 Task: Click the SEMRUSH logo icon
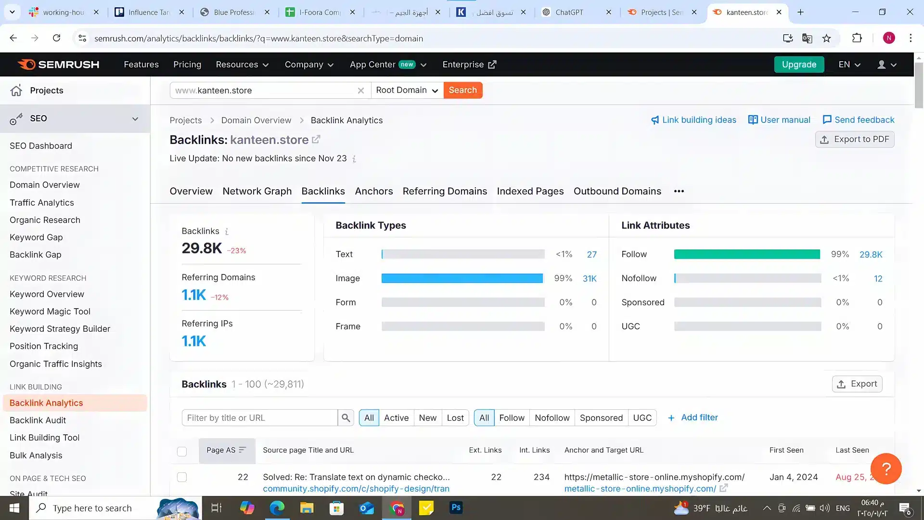27,64
